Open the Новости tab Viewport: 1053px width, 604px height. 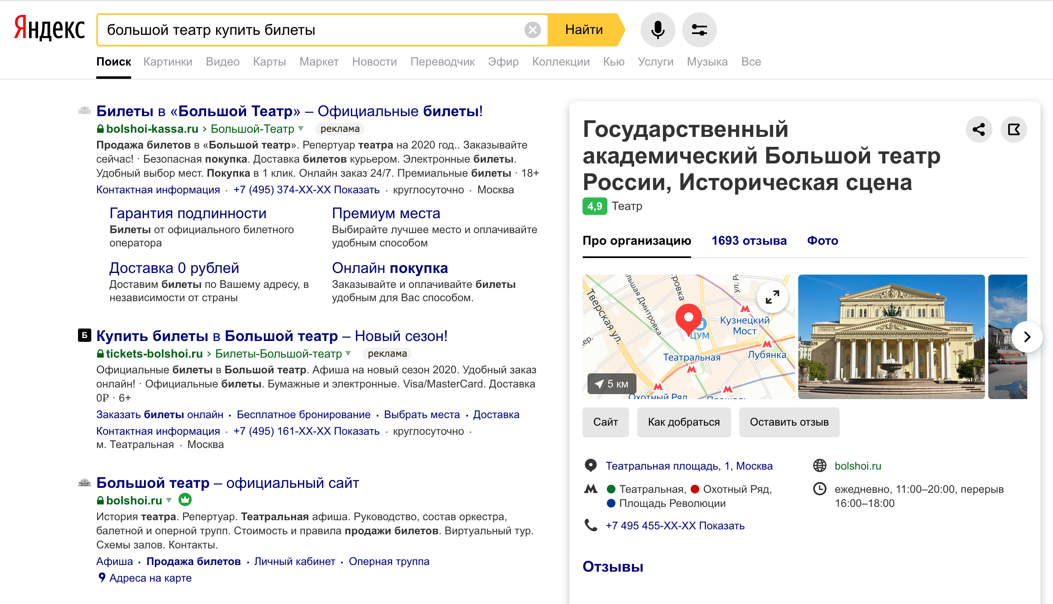pyautogui.click(x=374, y=62)
